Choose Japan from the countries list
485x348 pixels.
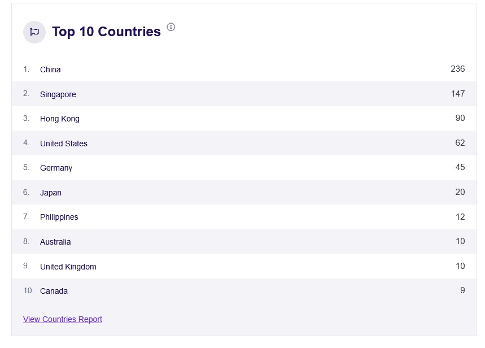[x=51, y=193]
